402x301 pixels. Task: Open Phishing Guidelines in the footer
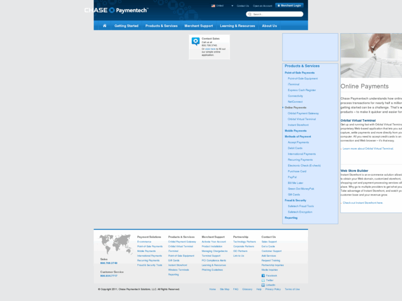click(x=212, y=270)
